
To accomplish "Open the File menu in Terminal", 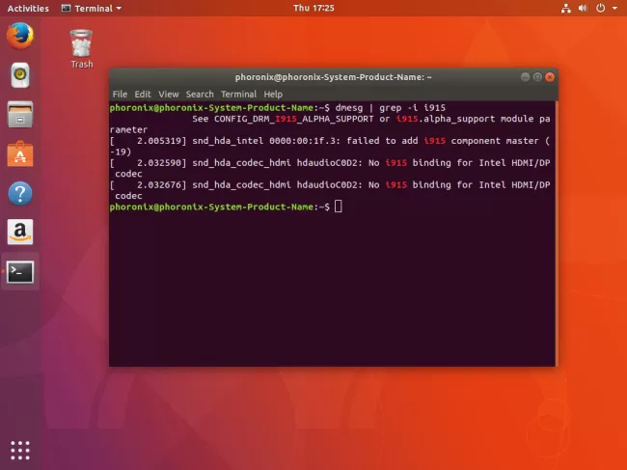I will point(120,94).
